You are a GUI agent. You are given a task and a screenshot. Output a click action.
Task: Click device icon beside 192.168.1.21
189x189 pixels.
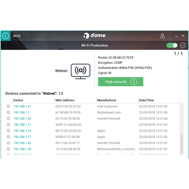pos(9,106)
